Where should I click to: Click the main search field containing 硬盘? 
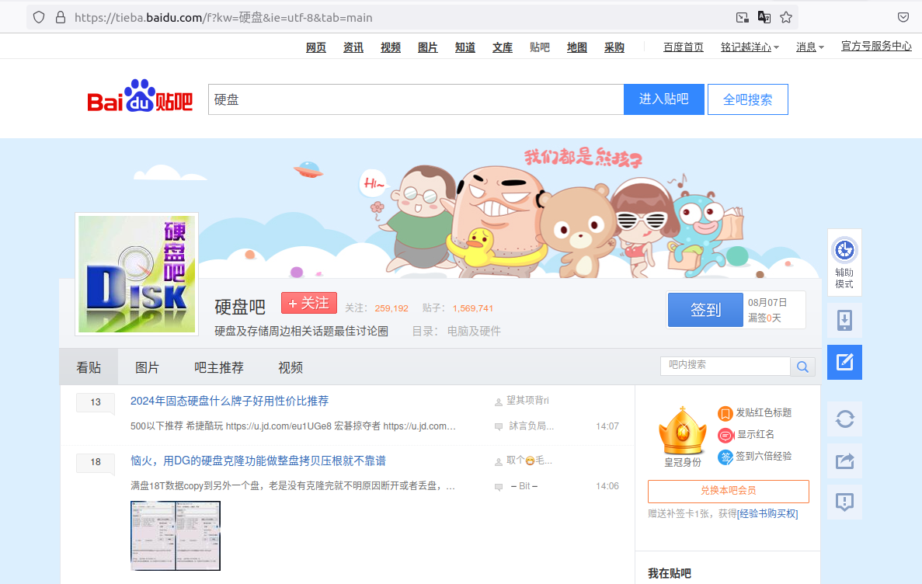click(x=416, y=99)
